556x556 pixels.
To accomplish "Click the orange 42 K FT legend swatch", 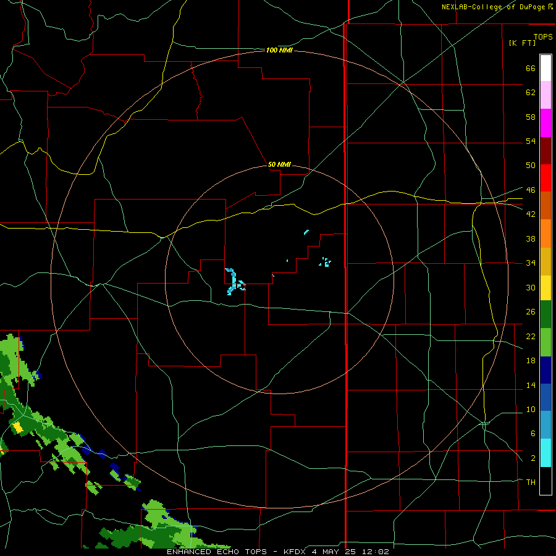I will 545,234.
